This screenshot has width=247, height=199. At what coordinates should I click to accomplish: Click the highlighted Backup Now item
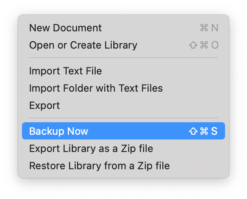click(123, 131)
